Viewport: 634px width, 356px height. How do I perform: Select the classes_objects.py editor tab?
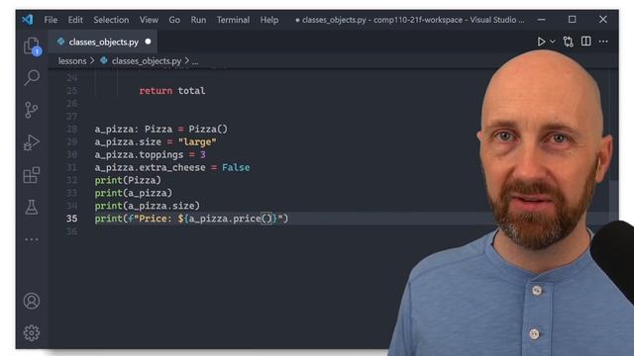click(103, 42)
